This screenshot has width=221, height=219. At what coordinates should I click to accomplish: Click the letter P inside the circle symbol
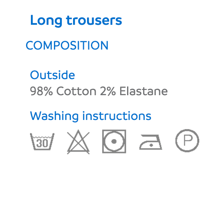tap(188, 140)
